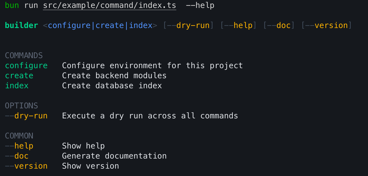Click the green 'bun' command word
This screenshot has width=368, height=176.
pyautogui.click(x=12, y=6)
